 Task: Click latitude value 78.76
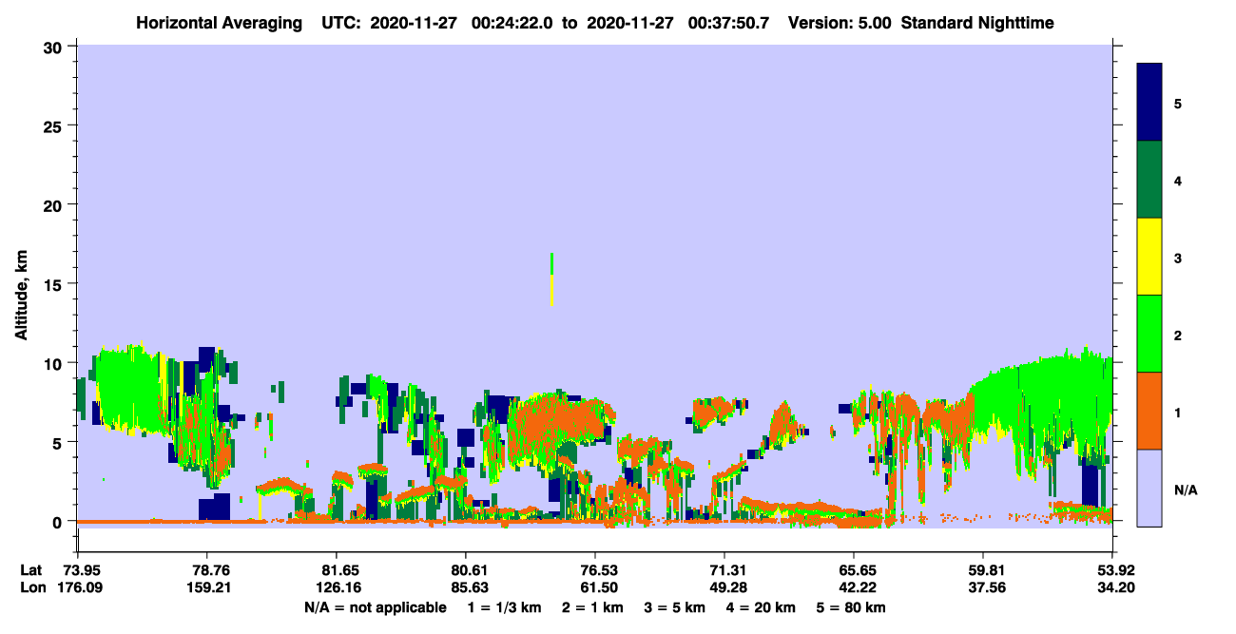click(x=207, y=570)
